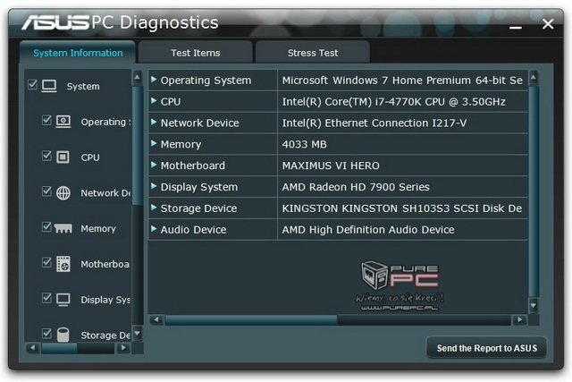
Task: Select the System label in sidebar tree
Action: [83, 87]
